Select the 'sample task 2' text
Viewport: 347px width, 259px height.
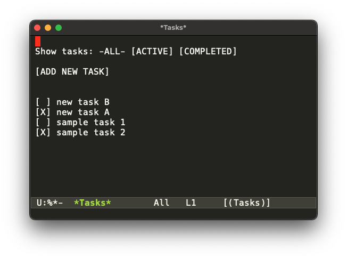click(90, 132)
